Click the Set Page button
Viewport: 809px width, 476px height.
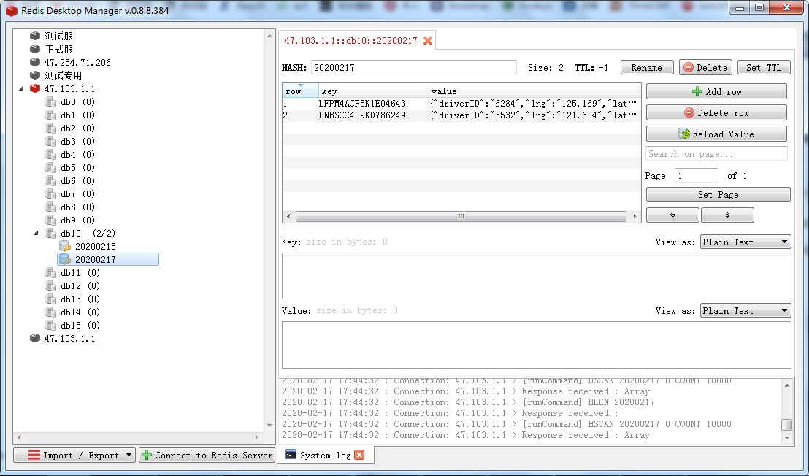[718, 194]
